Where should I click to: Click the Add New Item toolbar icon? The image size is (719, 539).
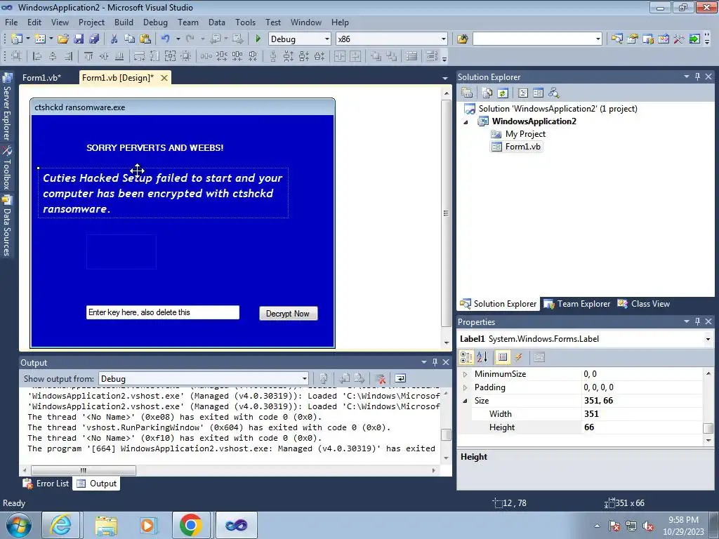tap(39, 39)
